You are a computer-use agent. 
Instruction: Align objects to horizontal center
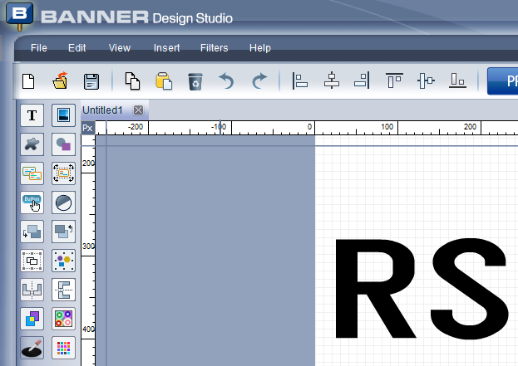(332, 81)
